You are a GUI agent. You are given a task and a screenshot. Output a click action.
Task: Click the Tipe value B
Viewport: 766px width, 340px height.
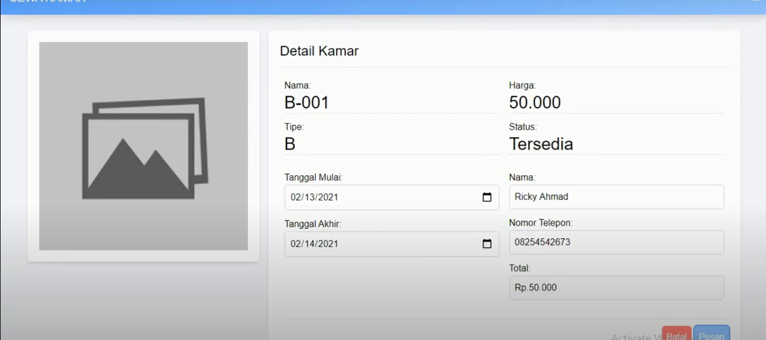pos(290,144)
